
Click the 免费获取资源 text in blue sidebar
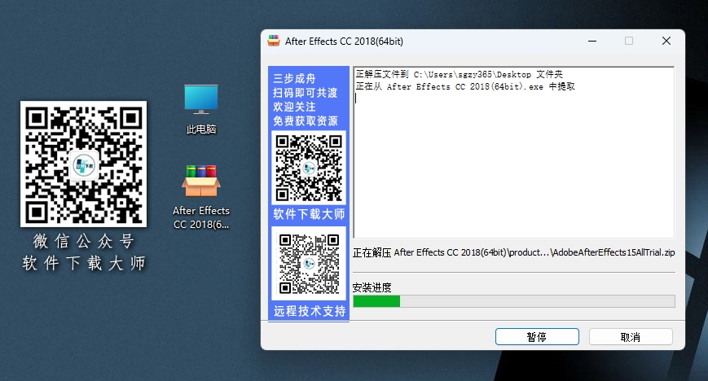(x=306, y=121)
